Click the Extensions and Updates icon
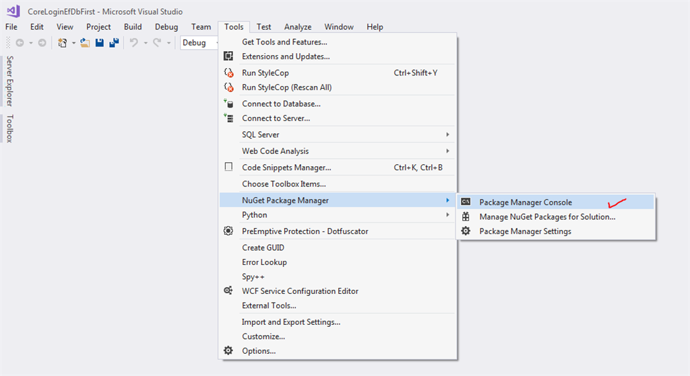 (x=228, y=57)
